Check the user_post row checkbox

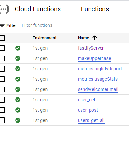coord(2,110)
